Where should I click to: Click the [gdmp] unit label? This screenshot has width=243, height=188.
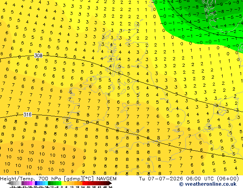(74, 179)
